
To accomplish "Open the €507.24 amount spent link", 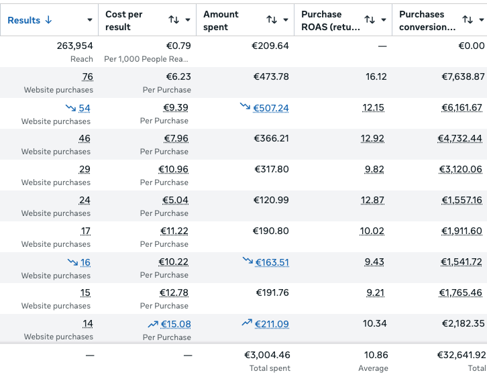I will tap(271, 108).
